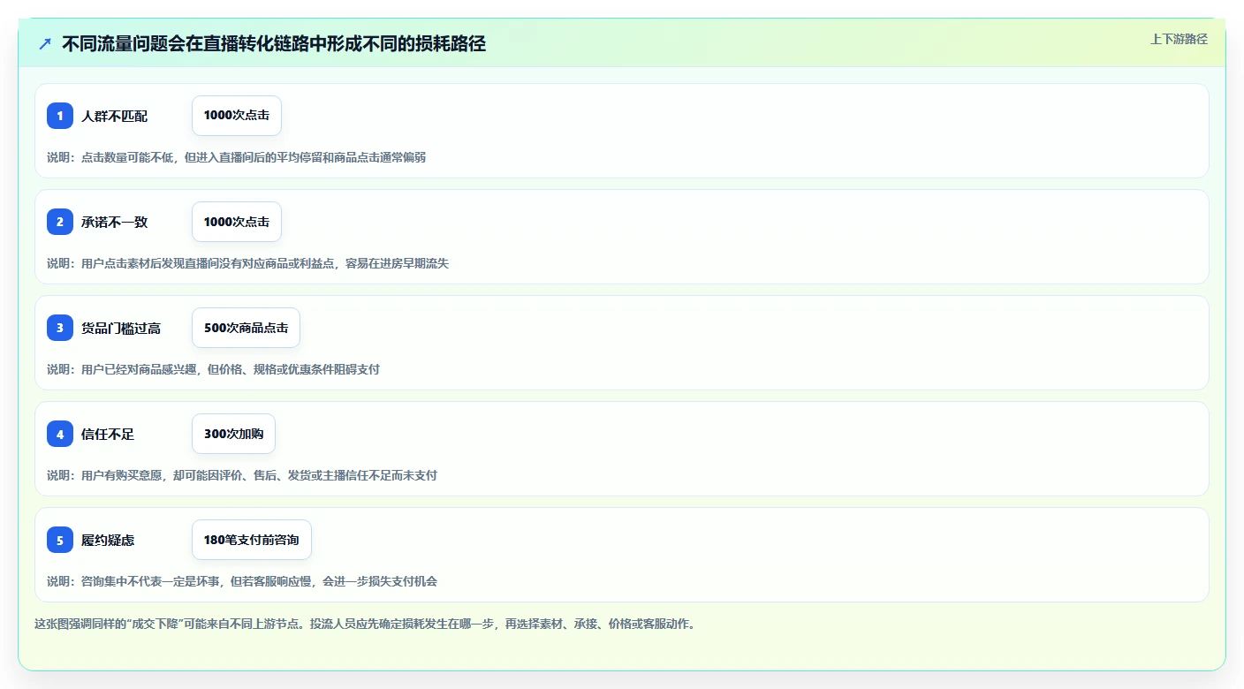Select number badge 3 for 货品门槛过高

[60, 328]
